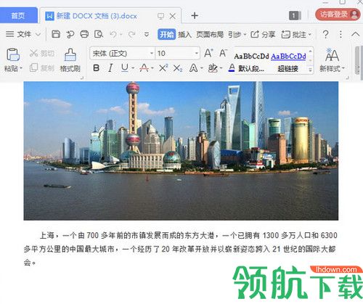Open the more options vertical dots
Image resolution: width=363 pixels, height=304 pixels.
click(x=340, y=34)
